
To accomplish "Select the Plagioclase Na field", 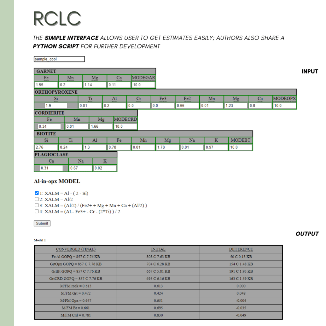I will [x=81, y=168].
